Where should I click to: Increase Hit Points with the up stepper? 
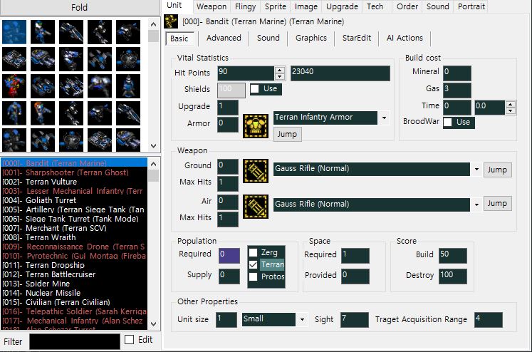(x=280, y=71)
